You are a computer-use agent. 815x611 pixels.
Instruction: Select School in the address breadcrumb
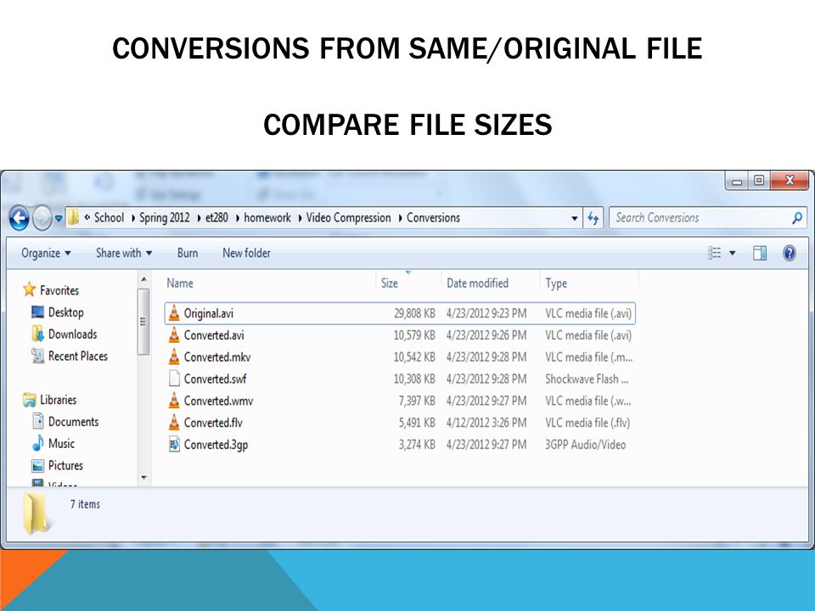pyautogui.click(x=109, y=218)
